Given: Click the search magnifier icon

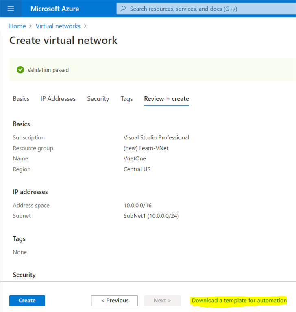Looking at the screenshot, I should click(123, 9).
